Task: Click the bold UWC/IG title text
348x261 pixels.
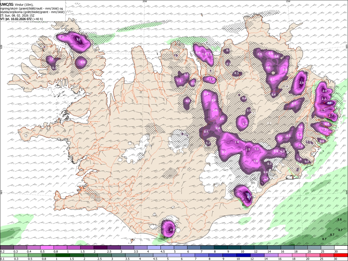Action: 6,4
